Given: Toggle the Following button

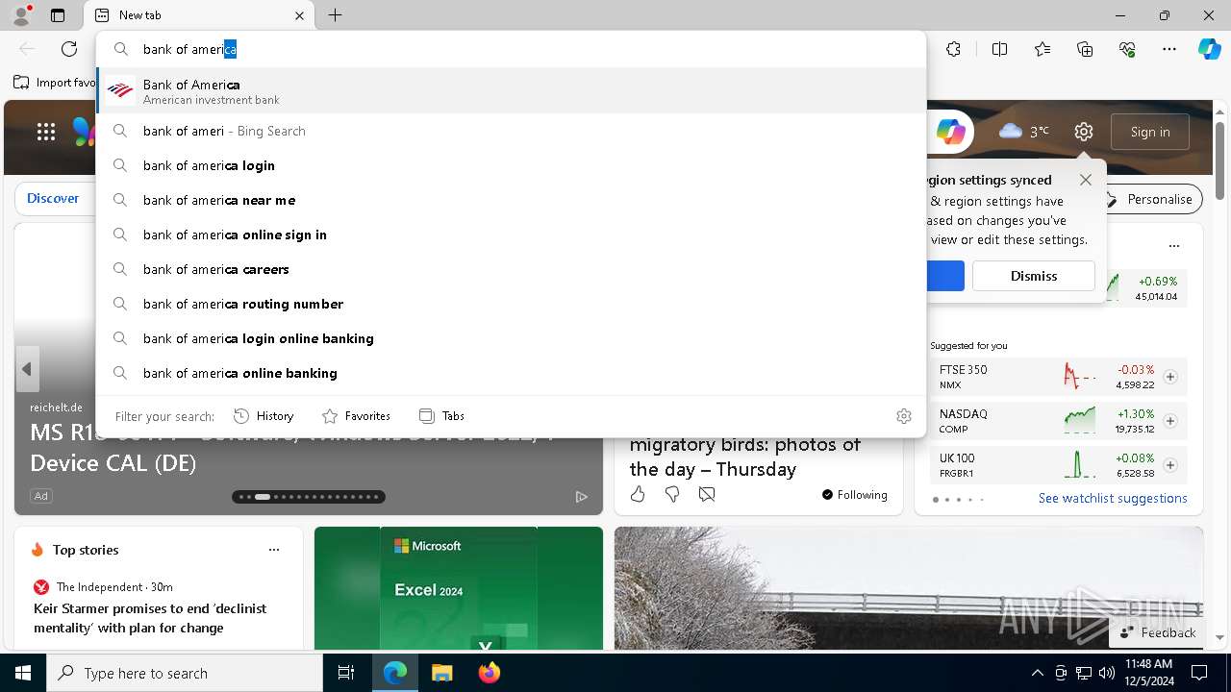Looking at the screenshot, I should [854, 495].
